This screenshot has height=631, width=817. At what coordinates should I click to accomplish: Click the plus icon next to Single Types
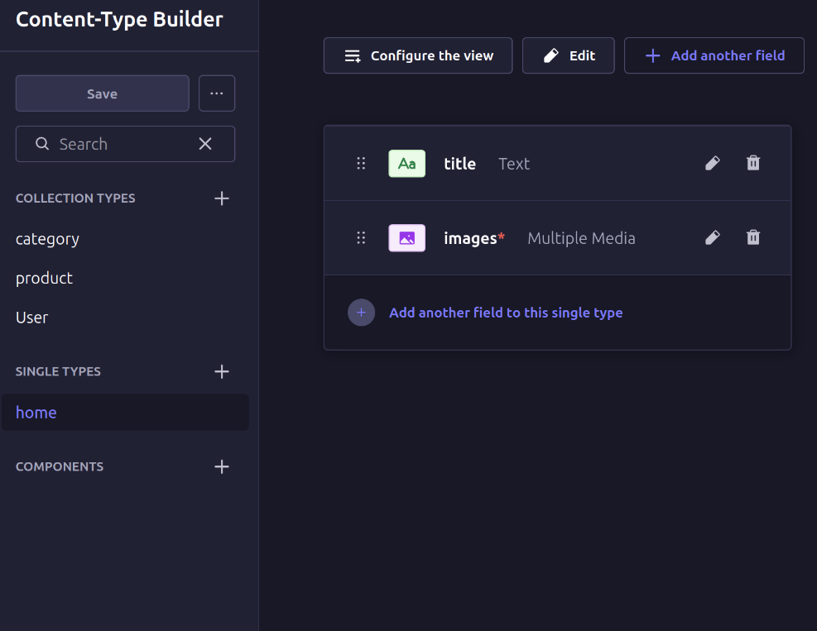222,371
